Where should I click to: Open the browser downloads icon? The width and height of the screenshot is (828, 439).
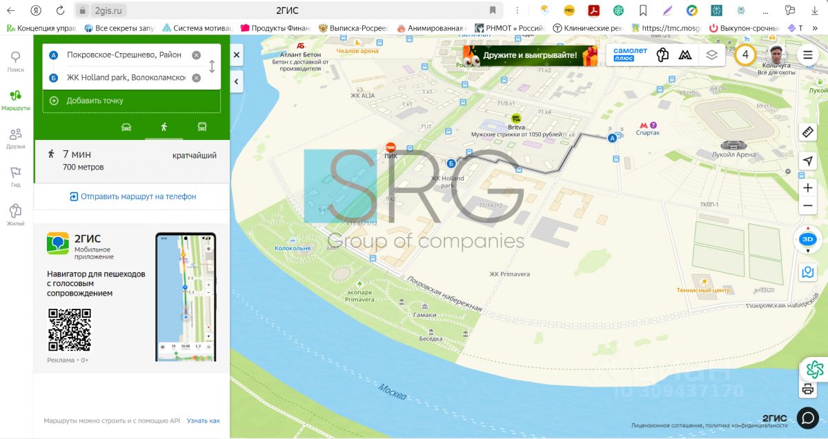click(x=816, y=10)
